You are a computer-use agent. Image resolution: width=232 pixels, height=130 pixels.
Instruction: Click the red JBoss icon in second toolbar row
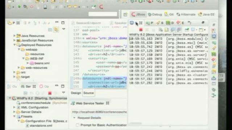point(101,7)
